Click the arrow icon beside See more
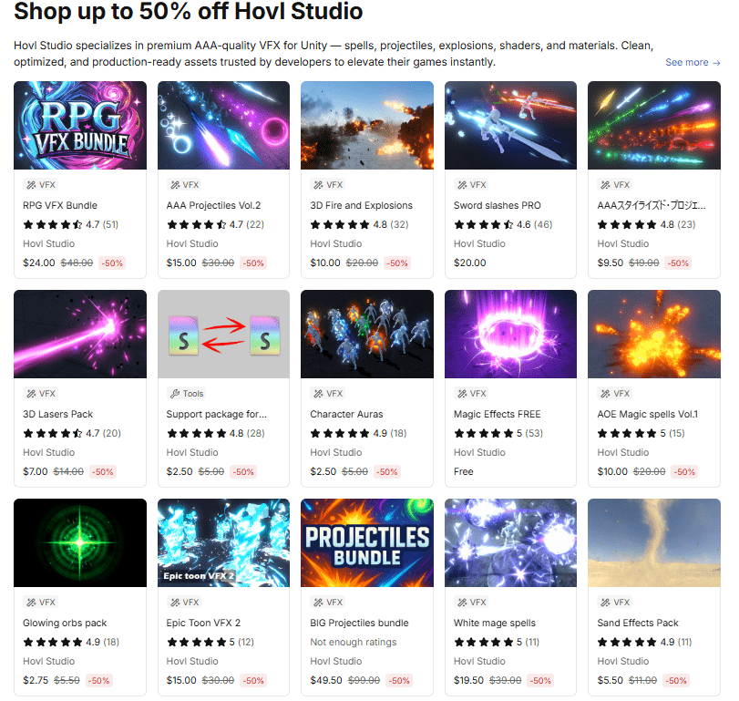The width and height of the screenshot is (739, 701). (x=716, y=63)
